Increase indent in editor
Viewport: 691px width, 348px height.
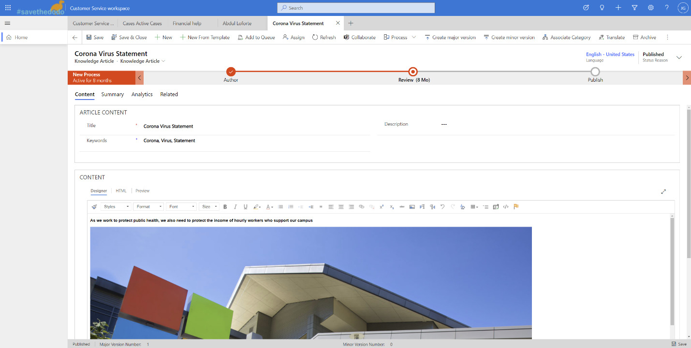tap(311, 206)
